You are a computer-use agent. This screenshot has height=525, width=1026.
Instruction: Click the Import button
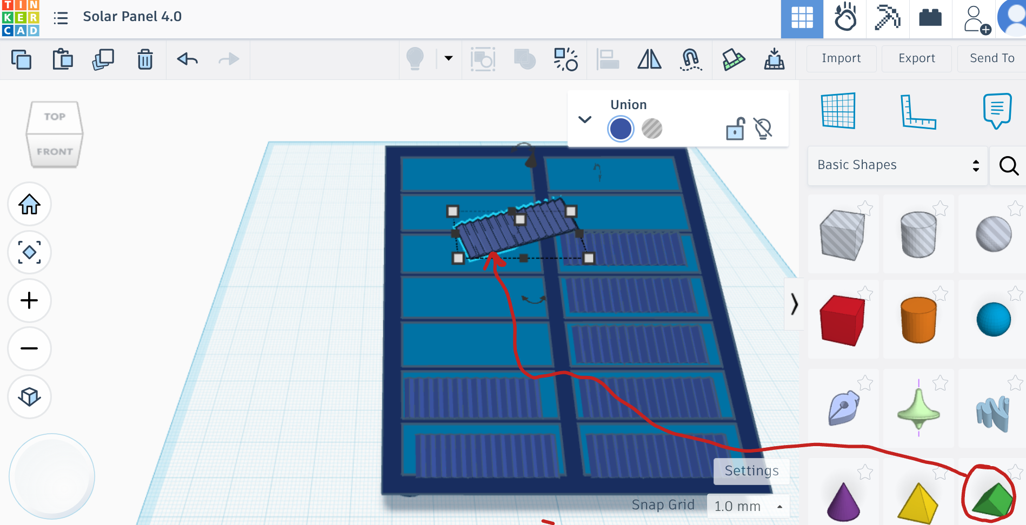click(841, 58)
